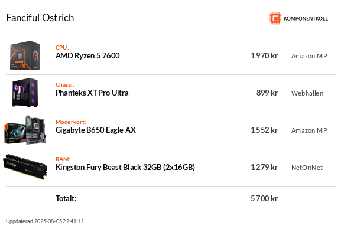Image resolution: width=341 pixels, height=229 pixels.
Task: Click the Webhallen store link
Action: [307, 93]
